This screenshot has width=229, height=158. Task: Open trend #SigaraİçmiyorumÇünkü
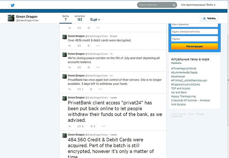point(186,84)
